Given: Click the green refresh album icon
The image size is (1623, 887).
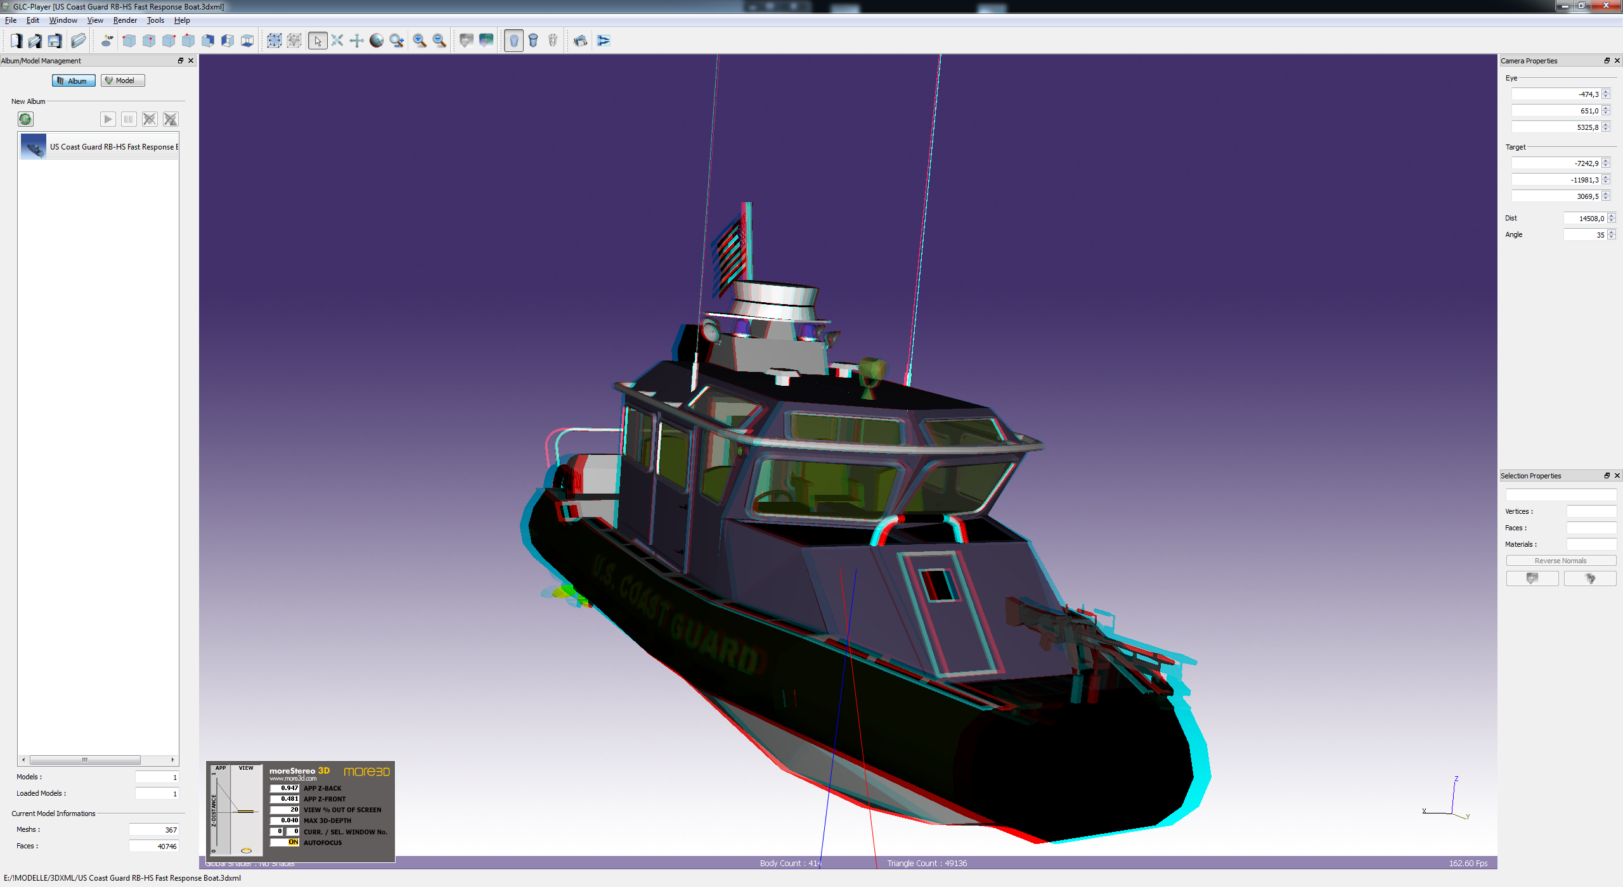Looking at the screenshot, I should point(25,119).
